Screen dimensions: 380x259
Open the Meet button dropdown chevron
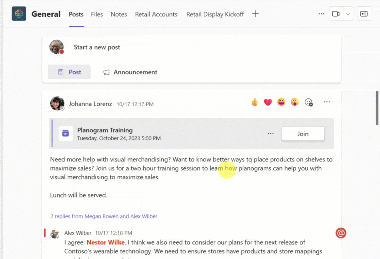348,14
